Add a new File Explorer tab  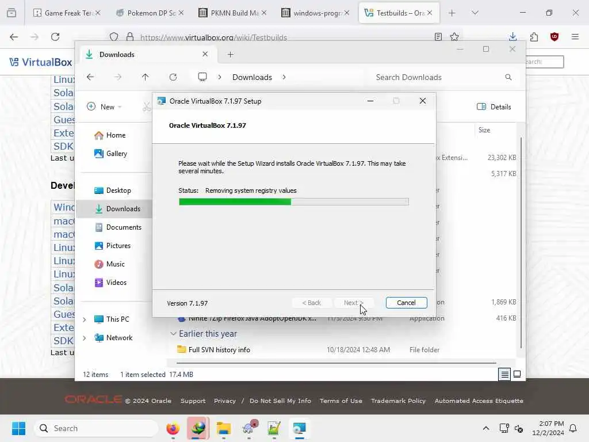(230, 55)
